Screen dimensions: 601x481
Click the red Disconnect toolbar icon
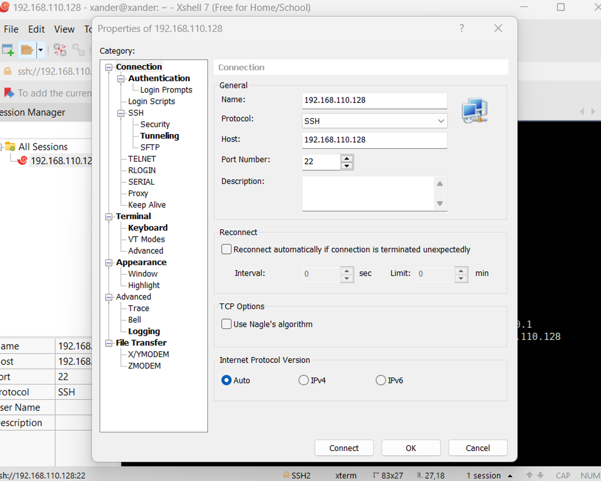[x=60, y=50]
